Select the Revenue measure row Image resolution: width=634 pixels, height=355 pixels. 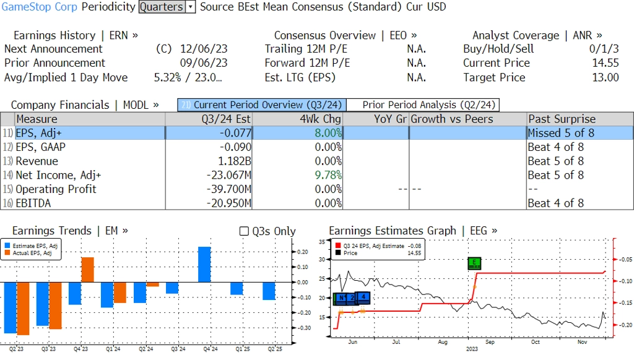pos(317,161)
